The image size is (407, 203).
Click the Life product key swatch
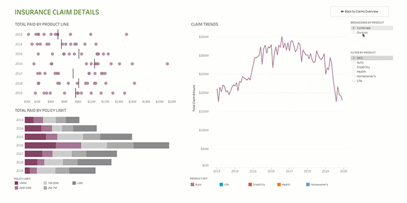221,185
